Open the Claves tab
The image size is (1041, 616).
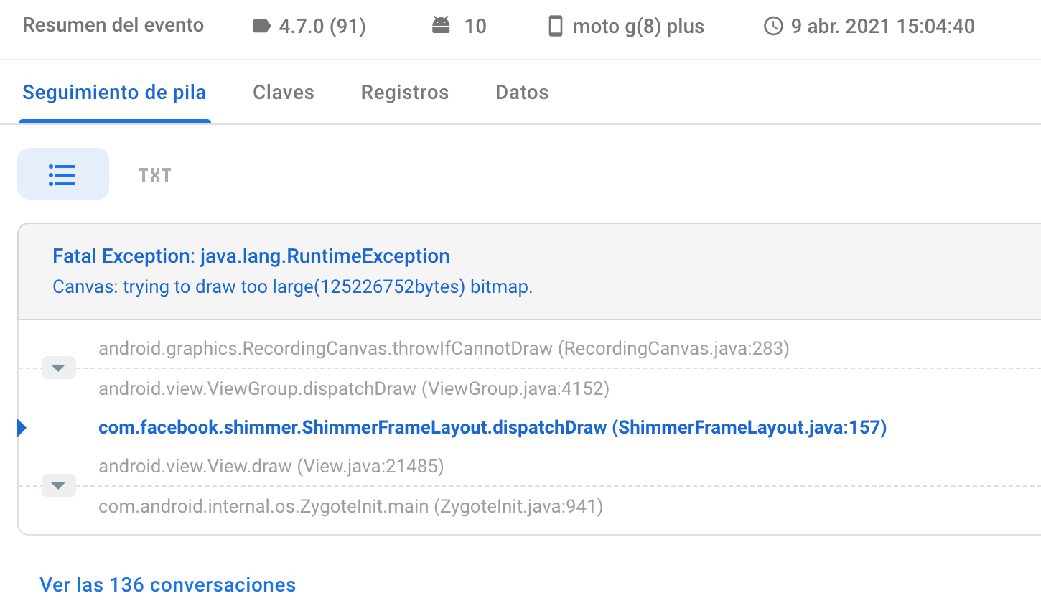click(284, 93)
